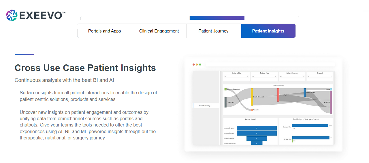Viewport: 369px width, 163px height.
Task: Select Patient Journey in dashboard sidebar
Action: coord(206,106)
